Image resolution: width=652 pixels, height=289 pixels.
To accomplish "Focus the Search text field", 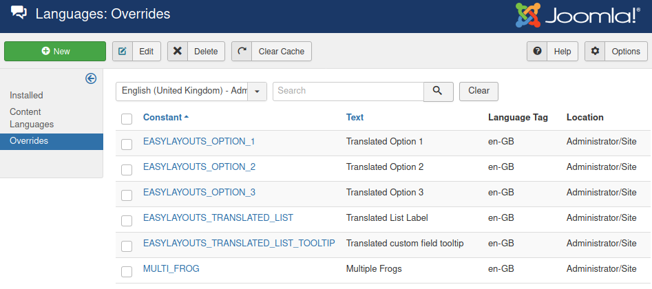I will 348,91.
